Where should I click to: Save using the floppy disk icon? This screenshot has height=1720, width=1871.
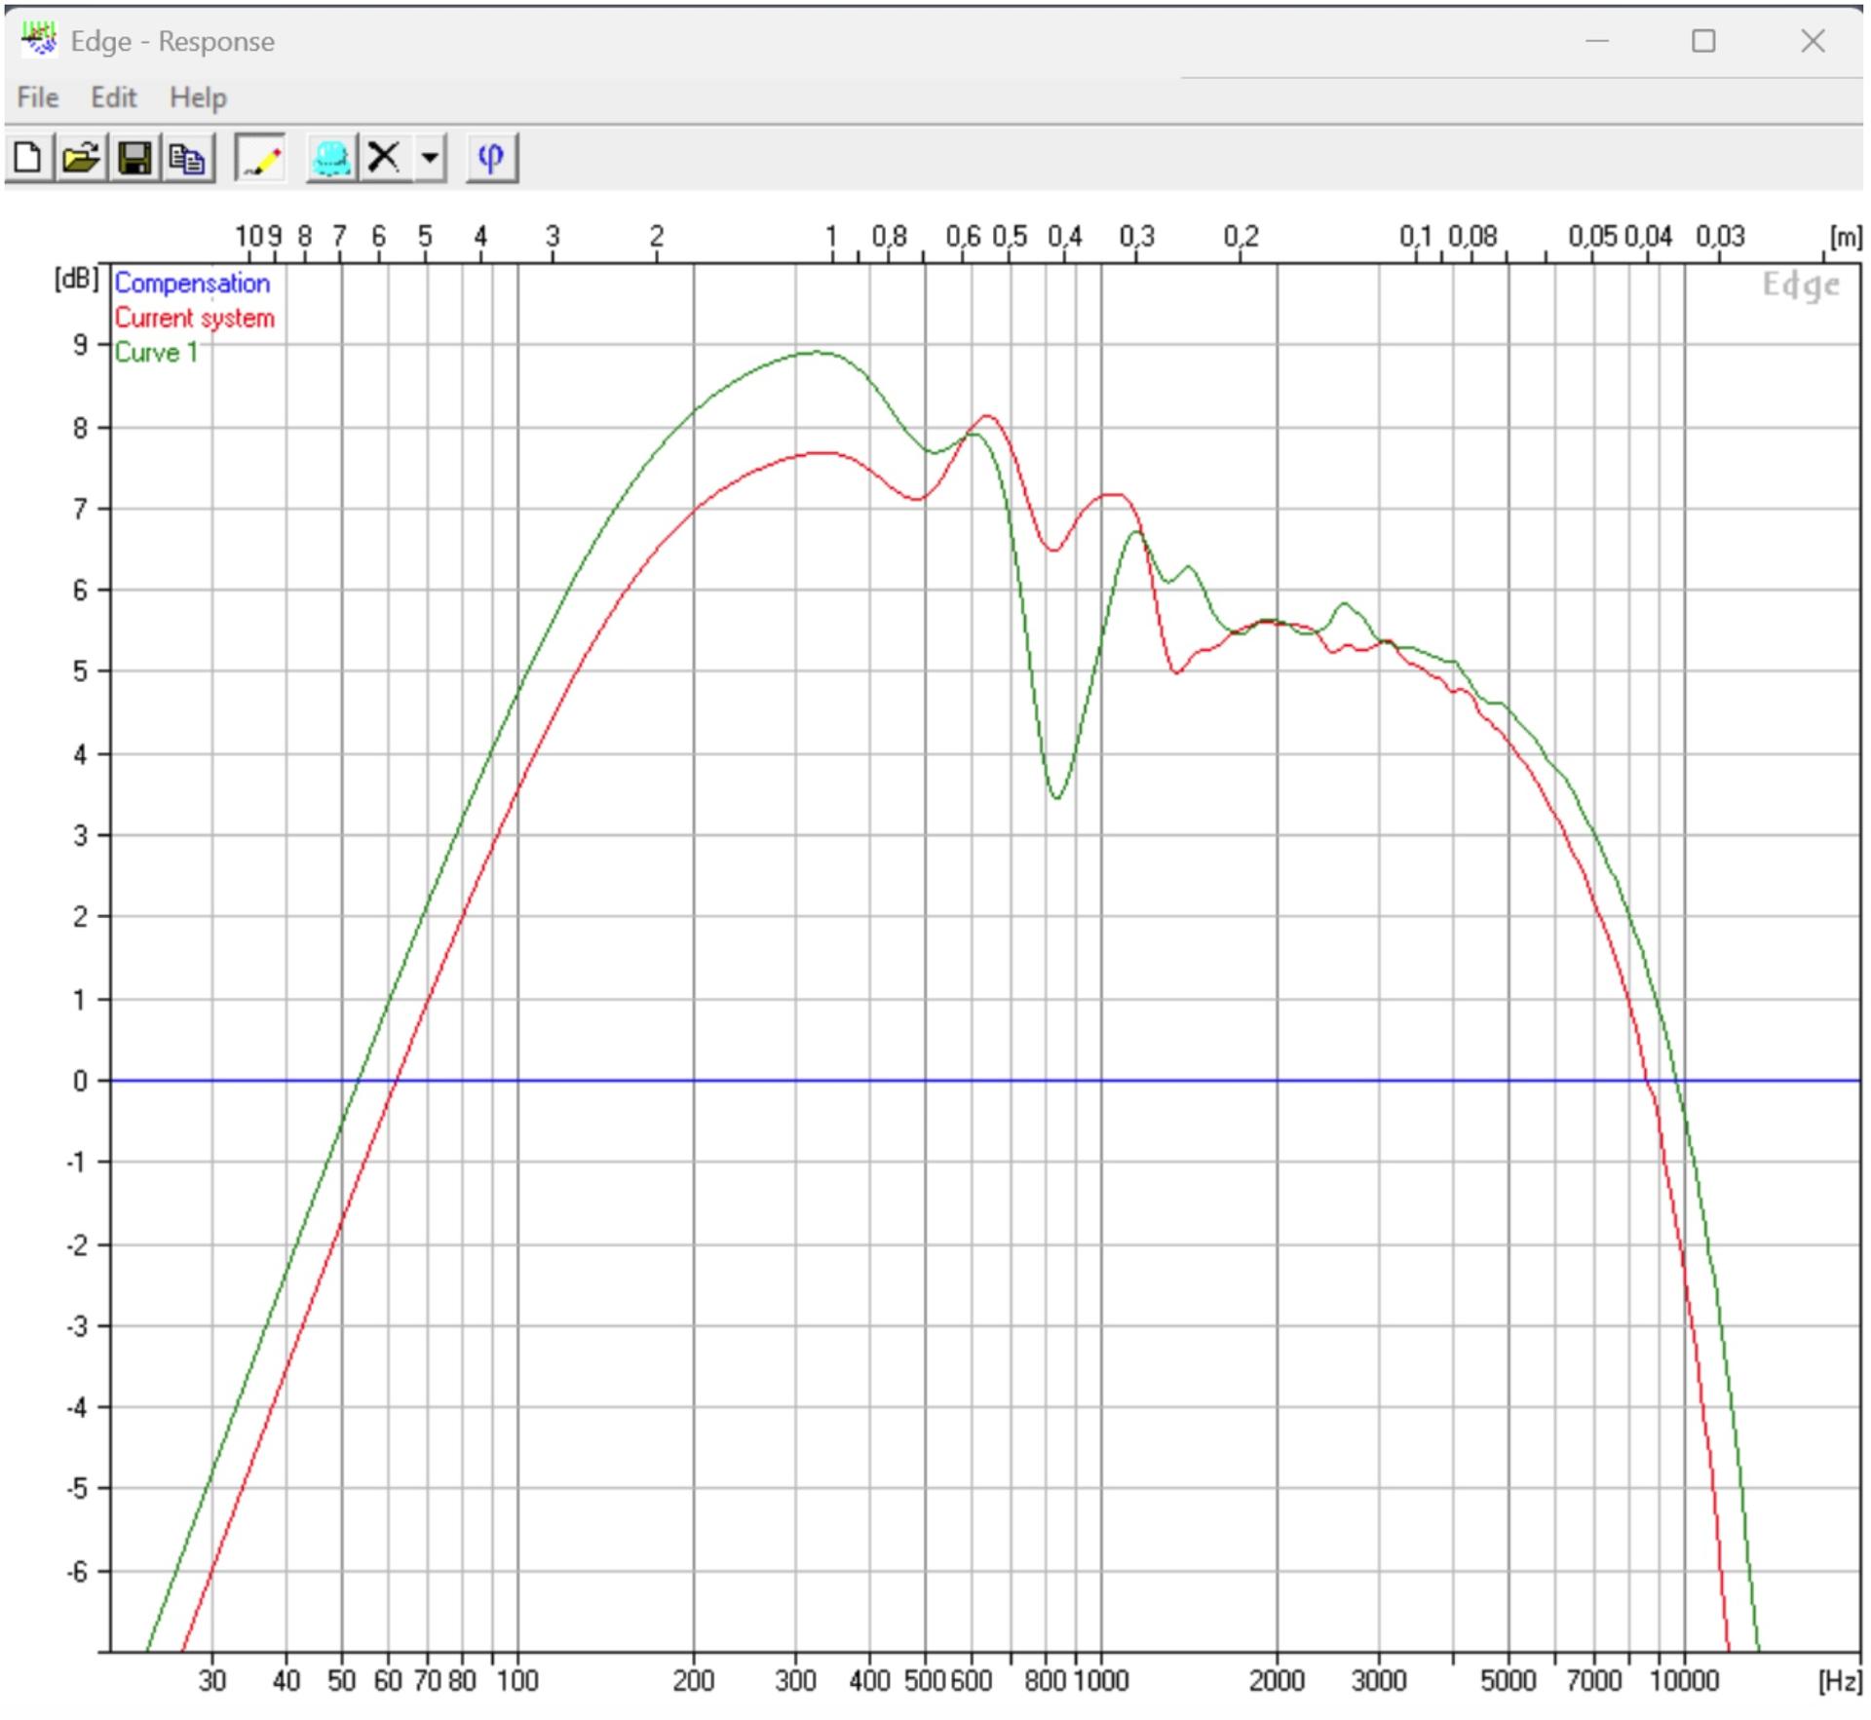click(134, 157)
